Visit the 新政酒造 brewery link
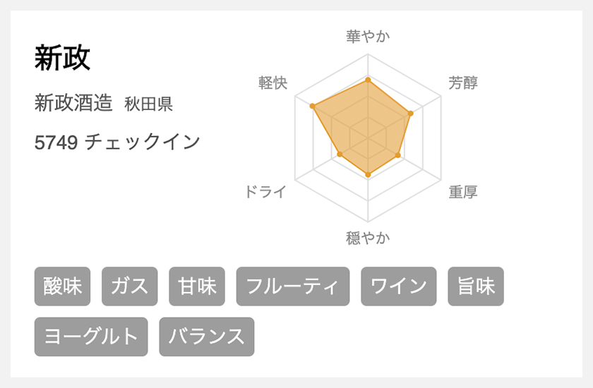Viewport: 593px width, 388px height. pyautogui.click(x=73, y=103)
